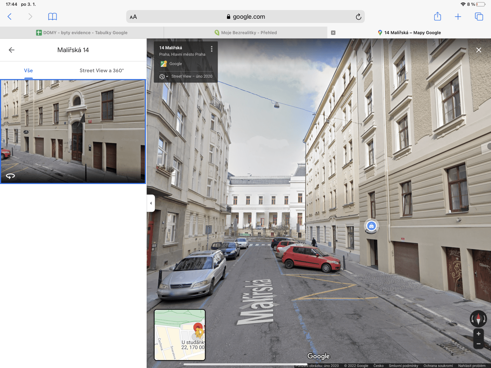Click the Safari share icon

click(437, 17)
